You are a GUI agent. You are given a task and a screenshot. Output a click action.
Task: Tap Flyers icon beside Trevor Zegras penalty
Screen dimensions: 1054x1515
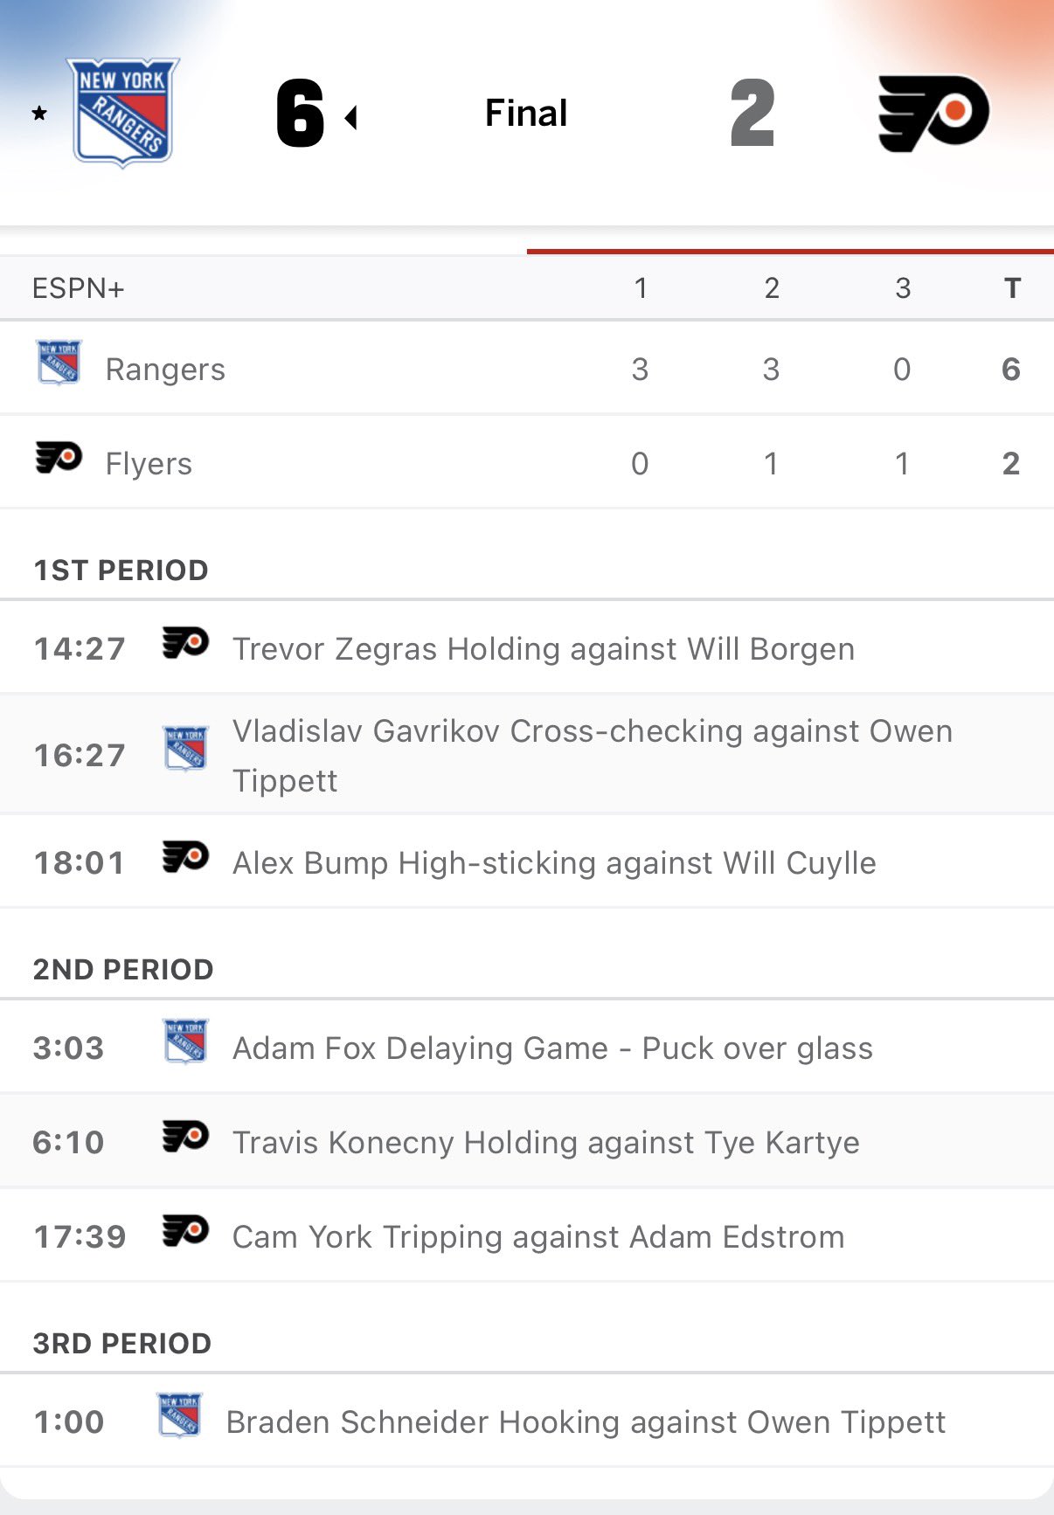click(185, 643)
